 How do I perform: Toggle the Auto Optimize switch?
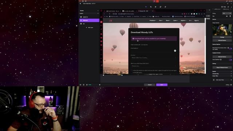[230, 60]
